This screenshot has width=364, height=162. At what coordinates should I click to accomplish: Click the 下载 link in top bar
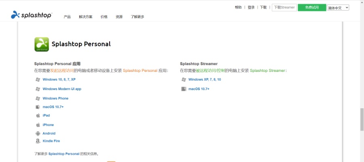[x=263, y=7]
